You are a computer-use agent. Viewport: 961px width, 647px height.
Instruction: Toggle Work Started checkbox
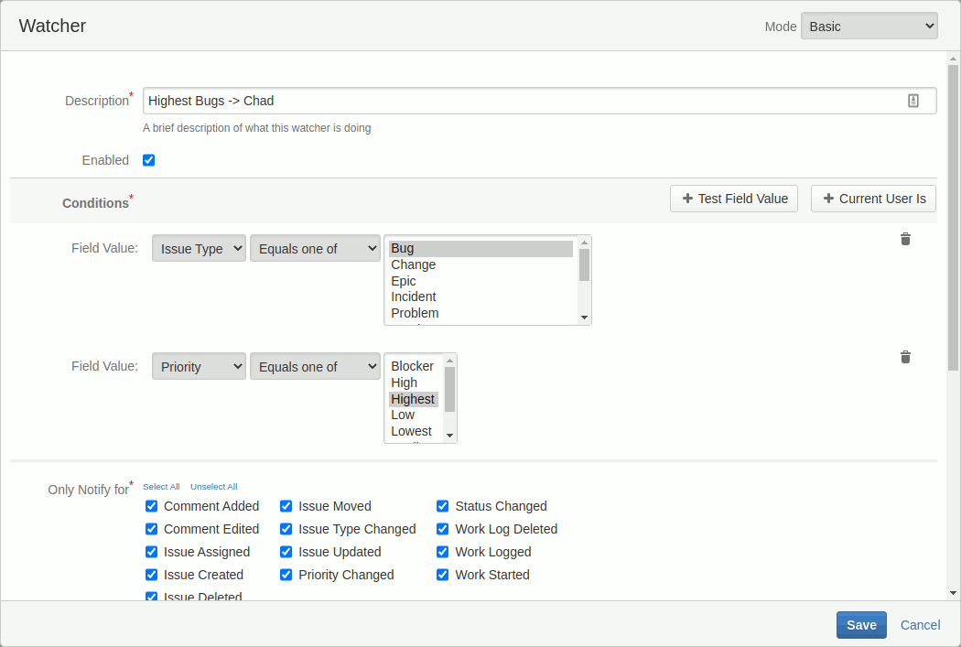coord(442,575)
